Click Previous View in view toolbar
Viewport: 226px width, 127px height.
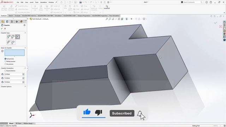pos(113,19)
